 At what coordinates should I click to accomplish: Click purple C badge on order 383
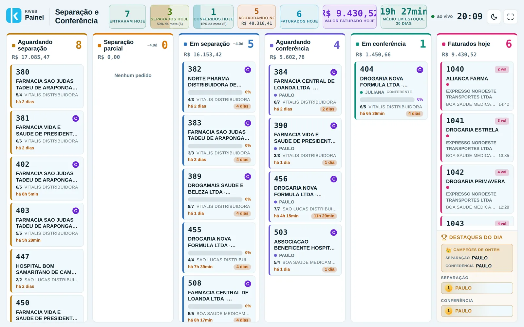pyautogui.click(x=248, y=123)
